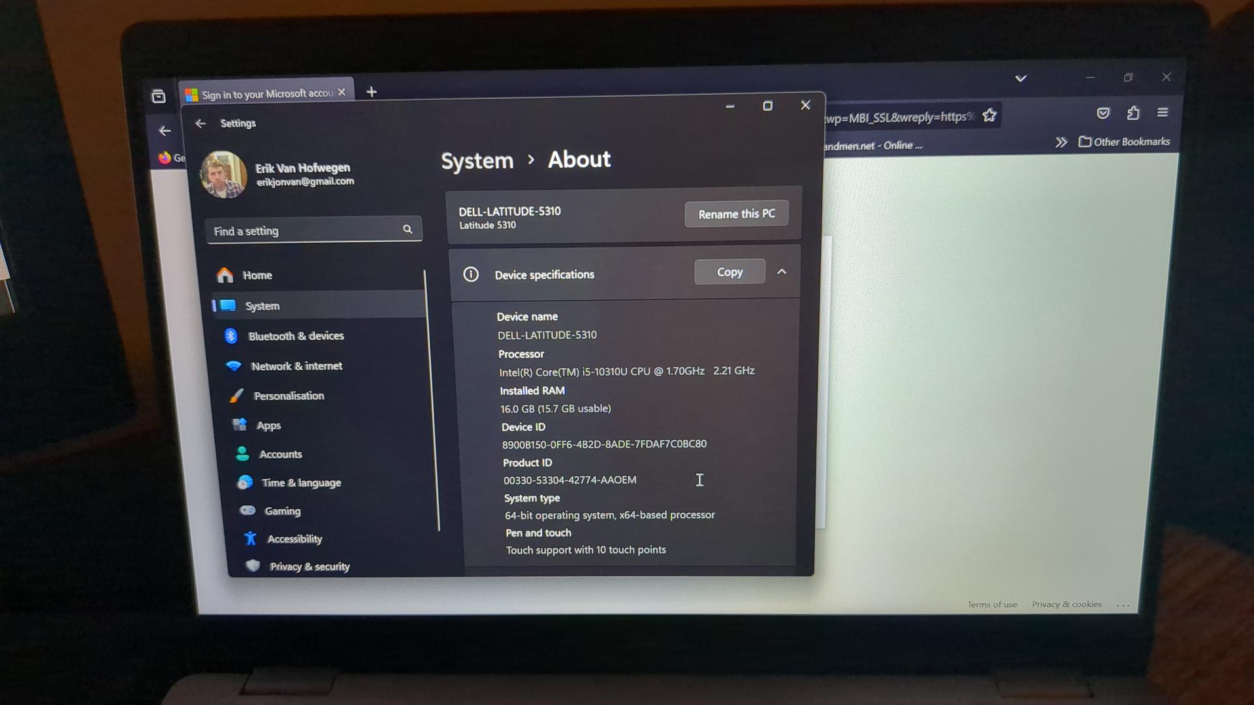Image resolution: width=1254 pixels, height=705 pixels.
Task: Click the DELL-LATITUDE-5310 device name value
Action: [x=547, y=335]
